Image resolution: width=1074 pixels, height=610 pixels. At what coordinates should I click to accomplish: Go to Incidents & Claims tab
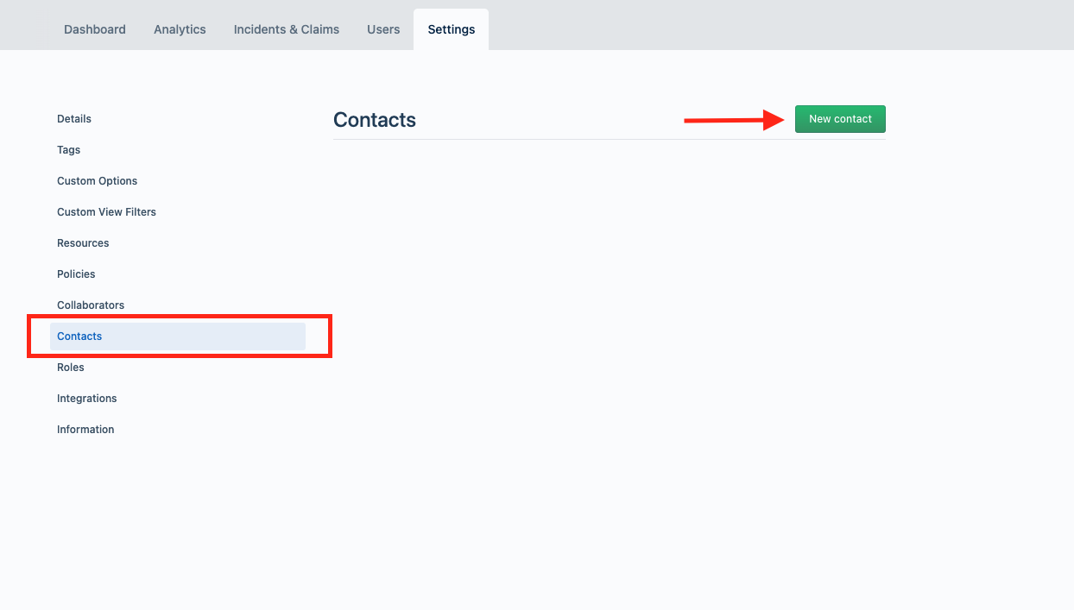coord(287,29)
